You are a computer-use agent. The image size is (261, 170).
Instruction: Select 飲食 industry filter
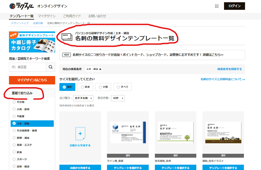tap(17, 152)
